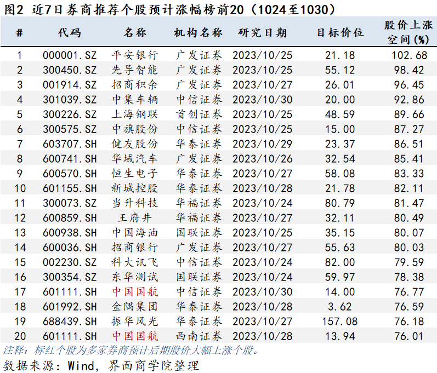The width and height of the screenshot is (437, 373).
Task: Click the column header 研究日期
Action: (x=262, y=33)
